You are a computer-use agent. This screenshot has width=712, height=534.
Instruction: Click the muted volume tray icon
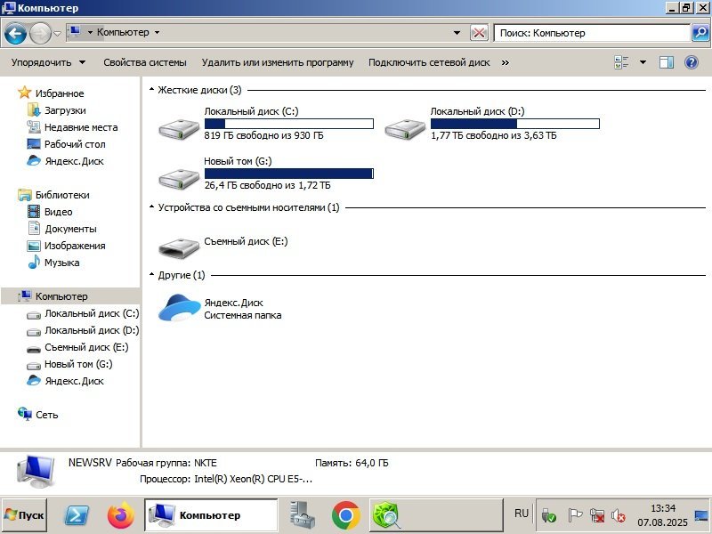click(618, 515)
